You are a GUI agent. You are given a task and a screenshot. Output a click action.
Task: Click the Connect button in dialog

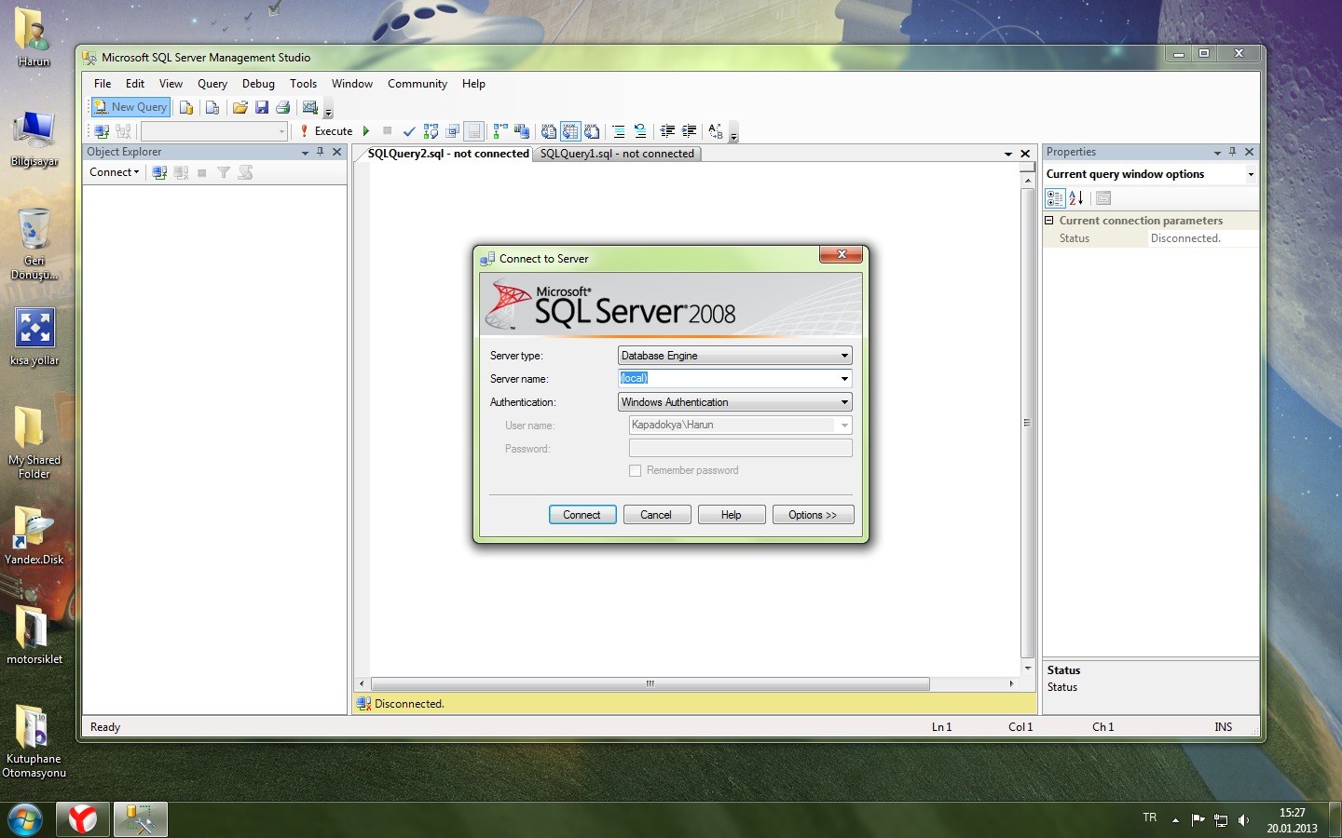click(582, 515)
